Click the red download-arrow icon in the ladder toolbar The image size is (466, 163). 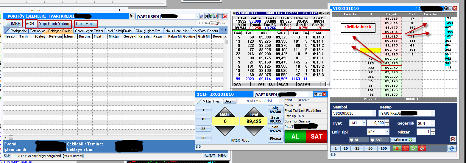[422, 148]
